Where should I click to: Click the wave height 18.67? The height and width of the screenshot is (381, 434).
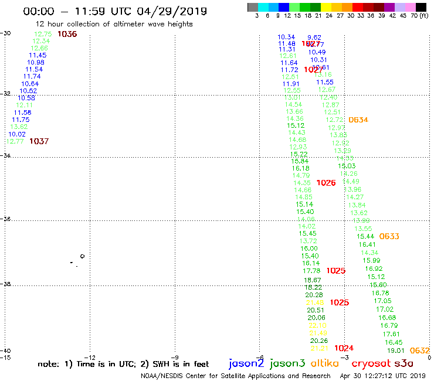point(313,280)
